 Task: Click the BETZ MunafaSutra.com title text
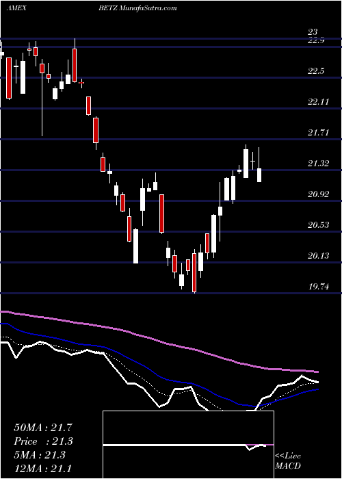click(137, 8)
